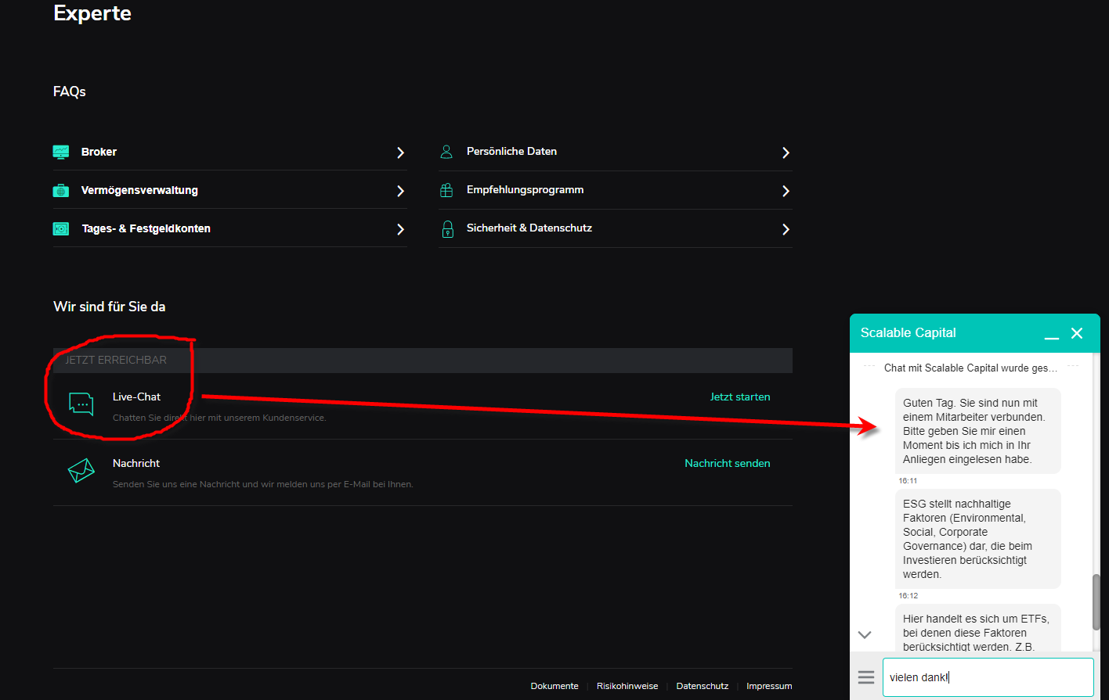Click the 'Senden Sie uns eine Nachricht' description

[263, 484]
